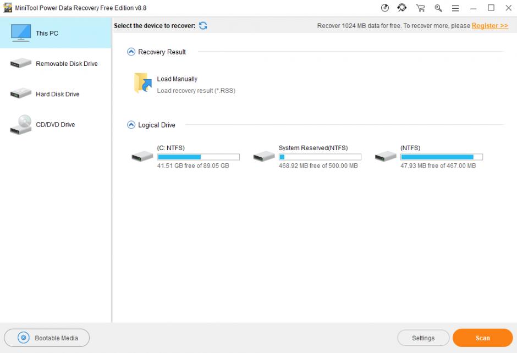Click the System Reserved usage bar
Viewport: 517px width, 353px height.
point(320,157)
